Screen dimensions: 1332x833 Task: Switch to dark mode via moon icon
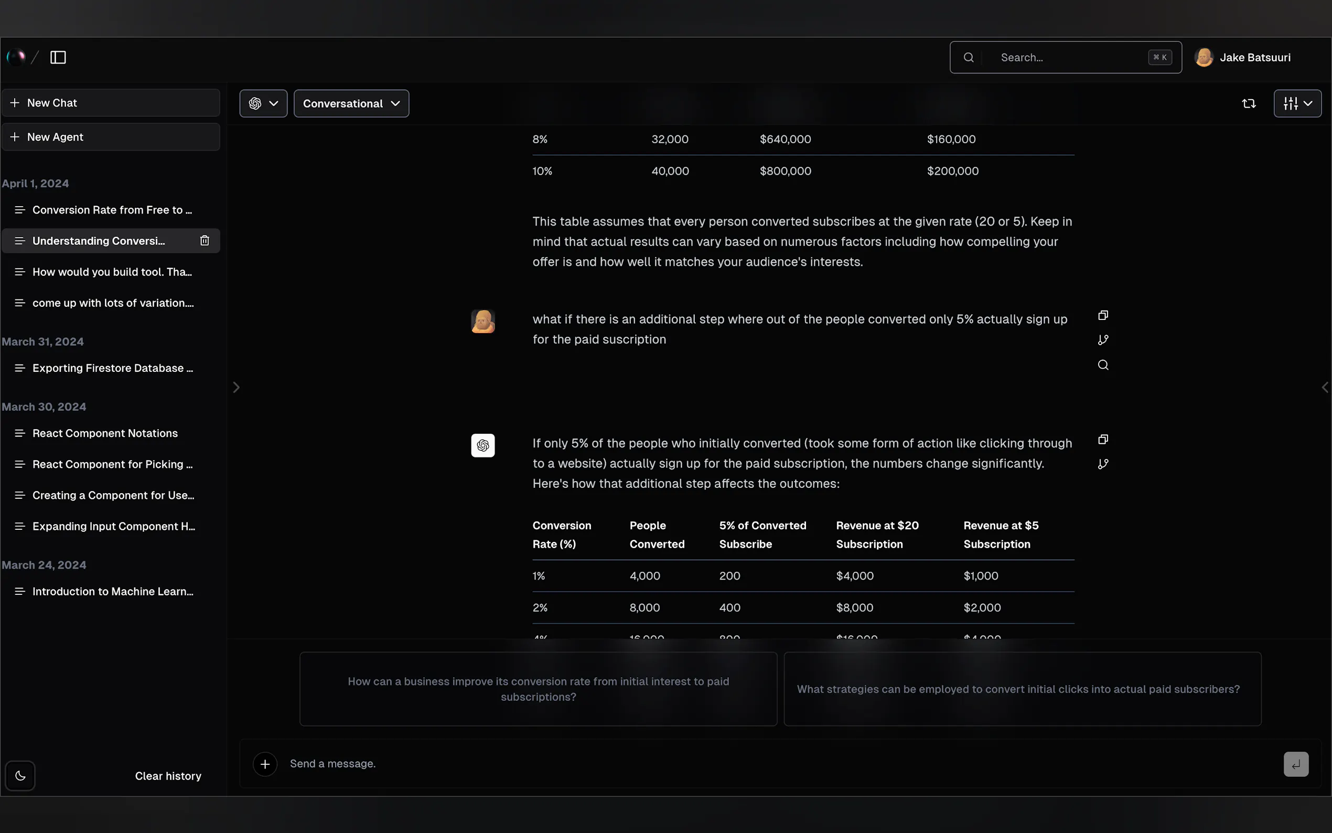click(x=20, y=776)
